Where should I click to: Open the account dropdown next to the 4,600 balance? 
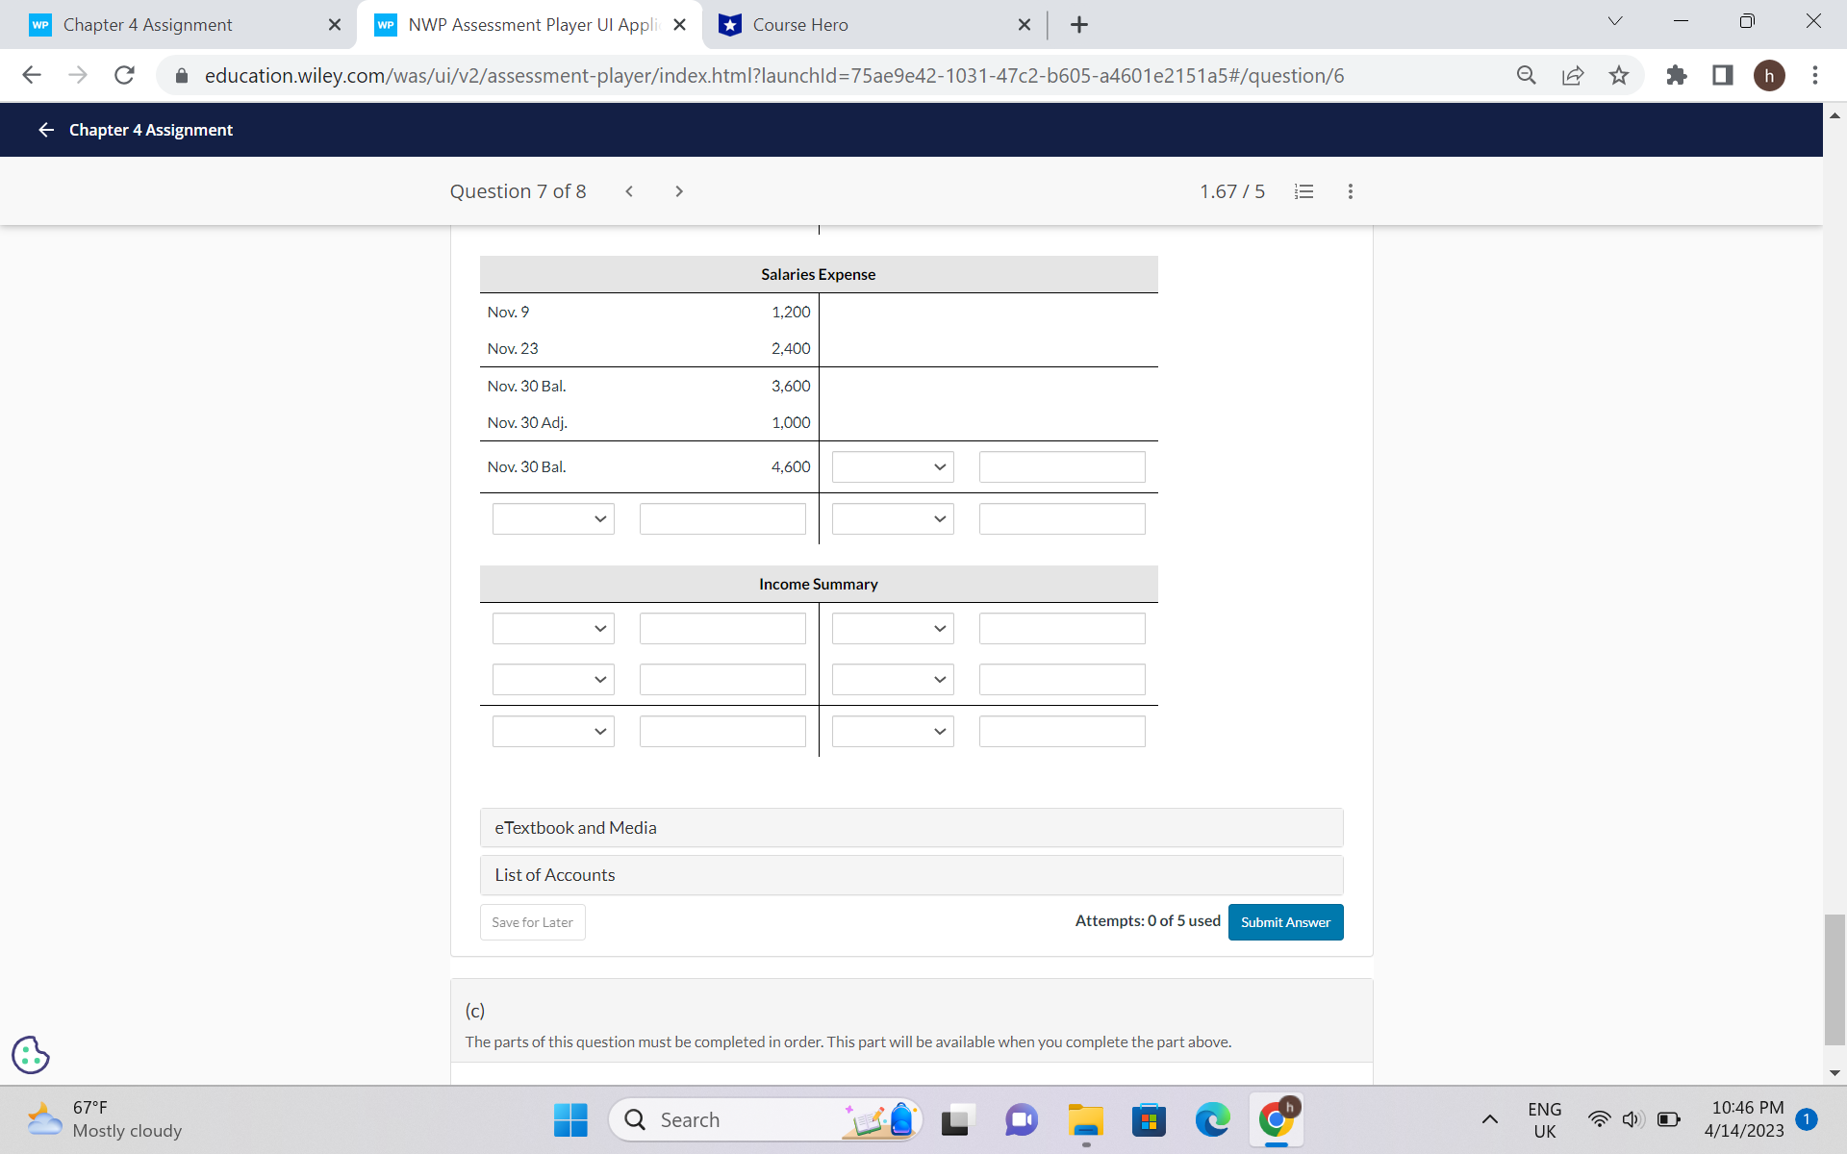[892, 466]
